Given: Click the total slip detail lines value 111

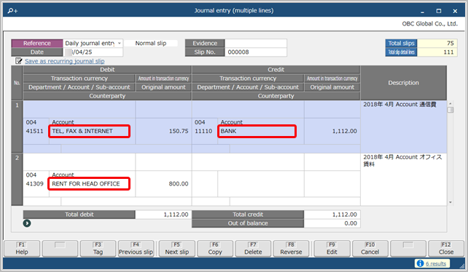Looking at the screenshot, I should [437, 52].
